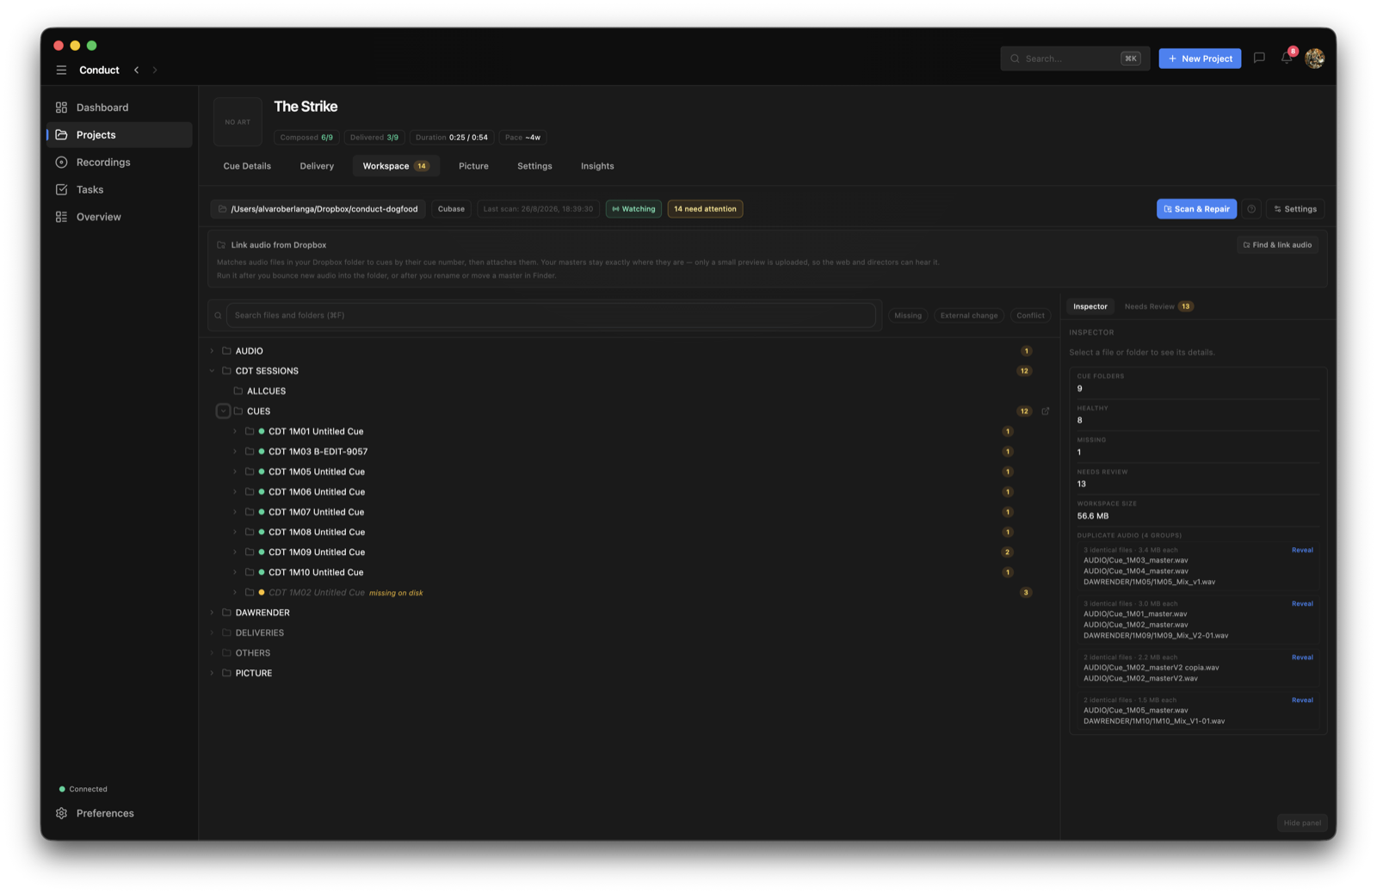Collapse the CDT SESSIONS folder
The image size is (1377, 894).
[212, 372]
